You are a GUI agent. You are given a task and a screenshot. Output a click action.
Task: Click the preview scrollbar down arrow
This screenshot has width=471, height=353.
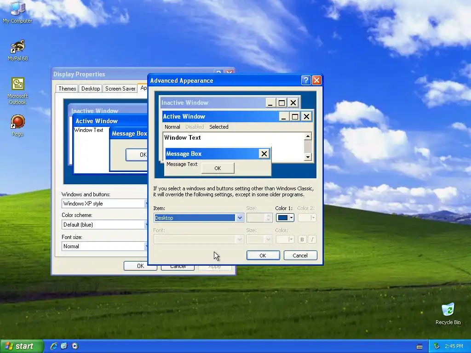[x=308, y=157]
